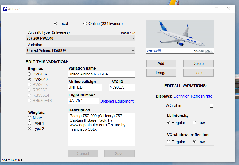Open the Optional Equipment link
The width and height of the screenshot is (239, 165).
116,101
